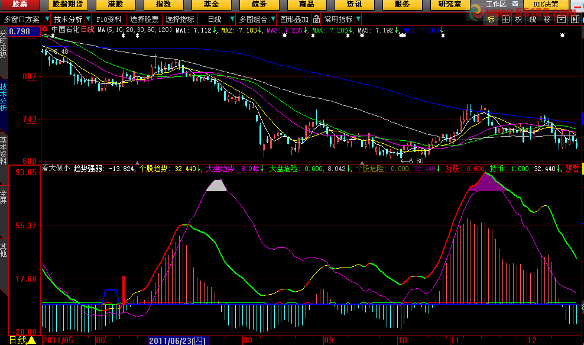Select the 权 adjustment icon

point(518,19)
